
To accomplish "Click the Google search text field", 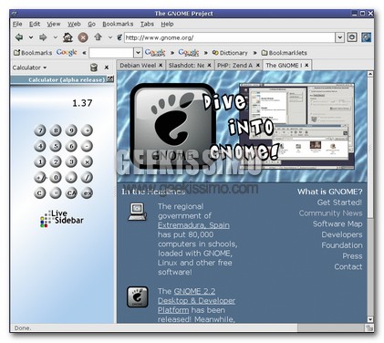I will pyautogui.click(x=111, y=53).
